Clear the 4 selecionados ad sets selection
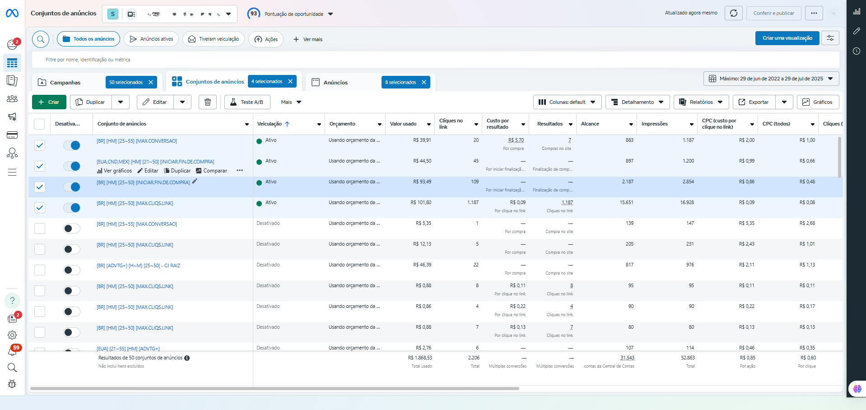866x410 pixels. 290,81
